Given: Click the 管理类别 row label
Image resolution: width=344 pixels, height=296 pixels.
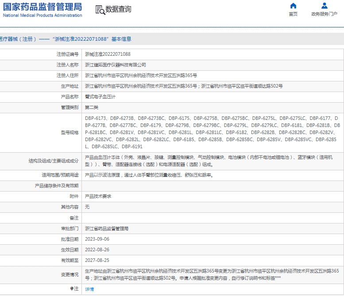Looking at the screenshot, I should coord(70,108).
